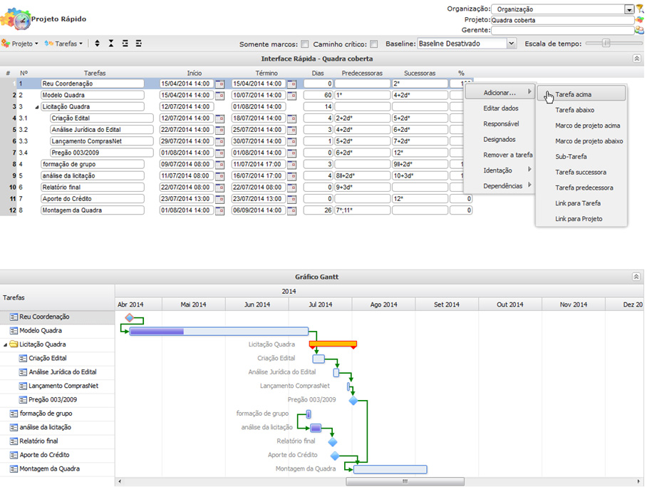Open end date calendar for Pregão 003/2009
The image size is (647, 487).
click(291, 153)
